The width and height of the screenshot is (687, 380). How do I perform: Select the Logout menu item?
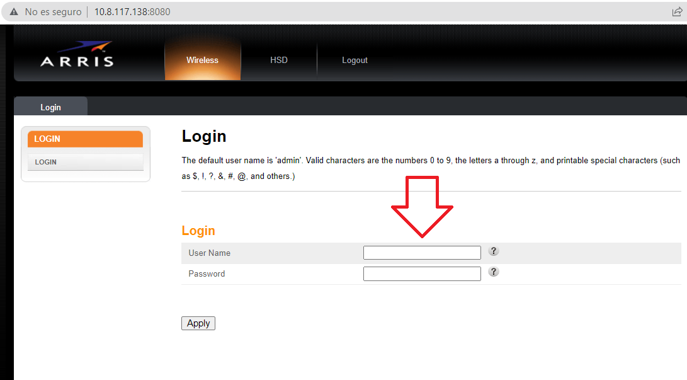(355, 60)
